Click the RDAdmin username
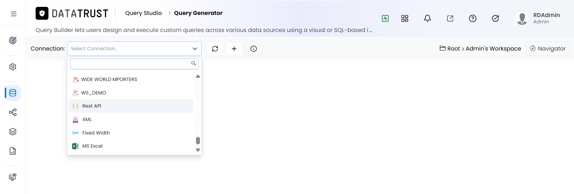Viewport: 574px width, 194px height. pos(546,15)
